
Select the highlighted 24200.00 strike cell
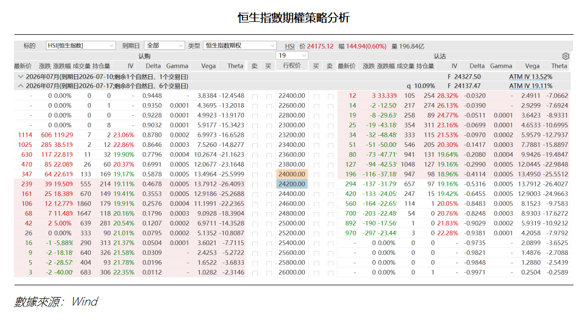292,184
